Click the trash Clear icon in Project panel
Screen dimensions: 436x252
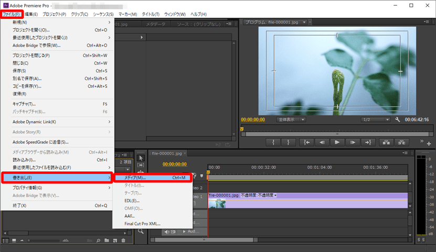123,240
